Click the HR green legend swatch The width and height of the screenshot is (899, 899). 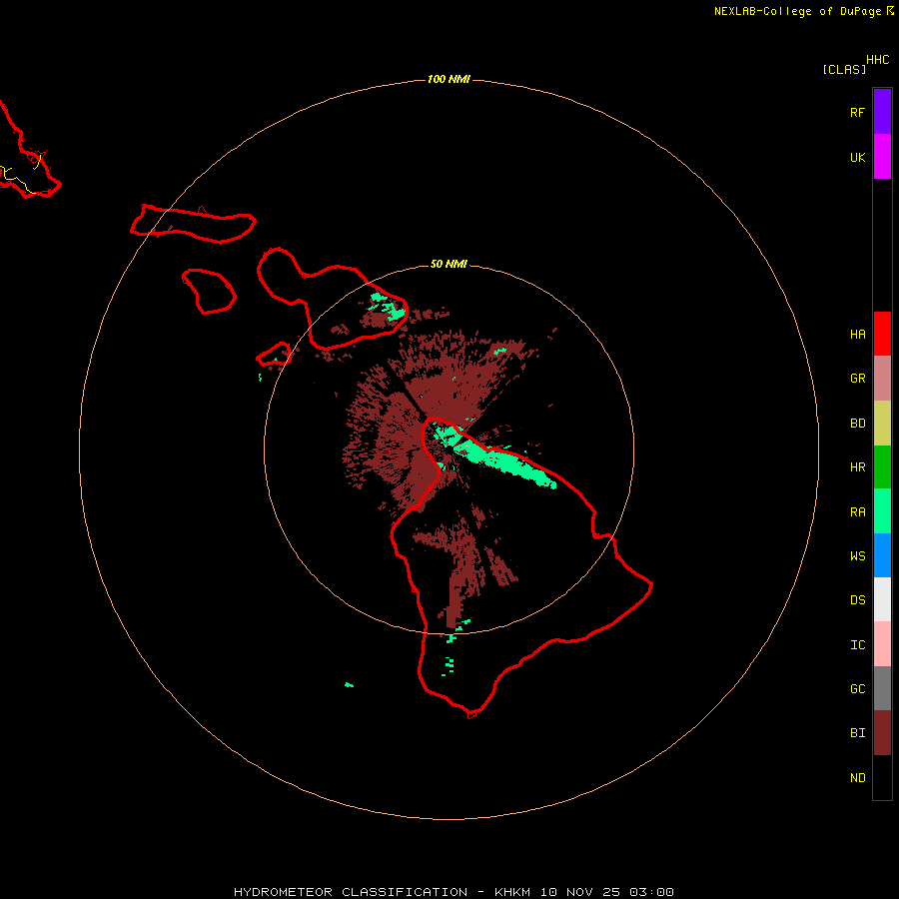tap(882, 467)
